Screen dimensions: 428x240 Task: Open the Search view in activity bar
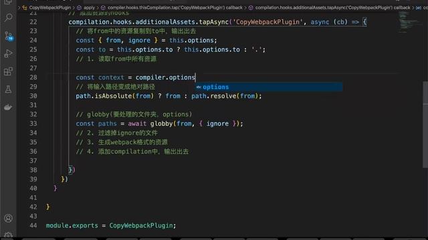pos(8,18)
